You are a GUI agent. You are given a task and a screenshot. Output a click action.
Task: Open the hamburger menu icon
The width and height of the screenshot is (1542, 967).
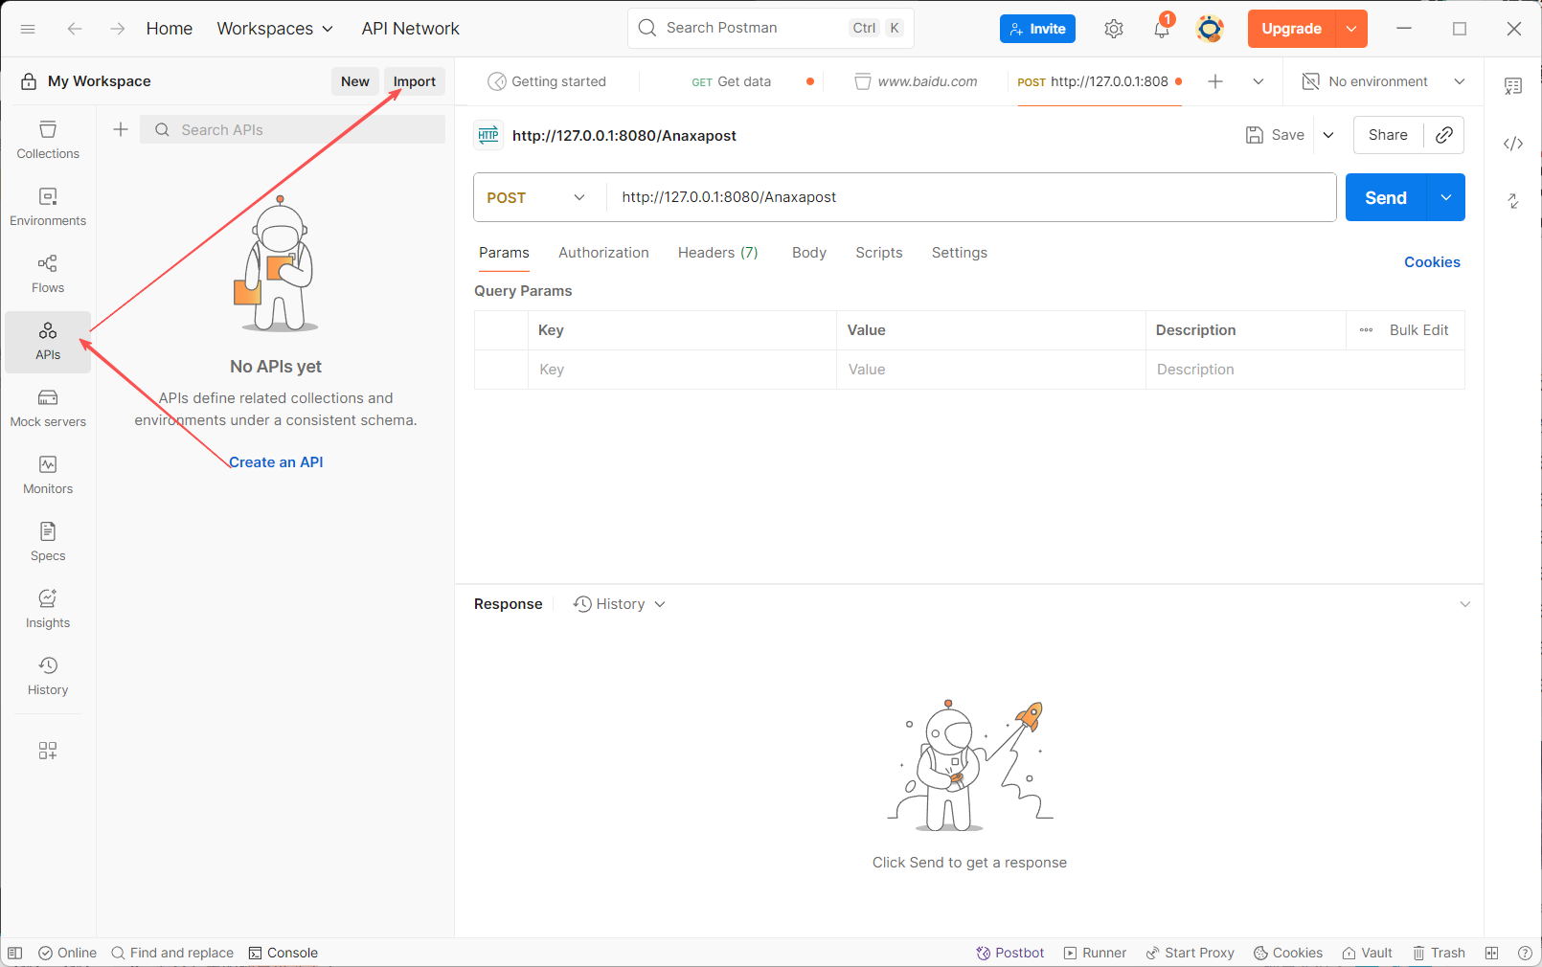click(x=28, y=29)
